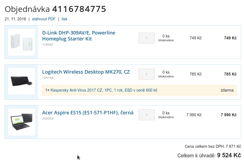Click the 'tisk' print link
244x163 pixels.
64,19
